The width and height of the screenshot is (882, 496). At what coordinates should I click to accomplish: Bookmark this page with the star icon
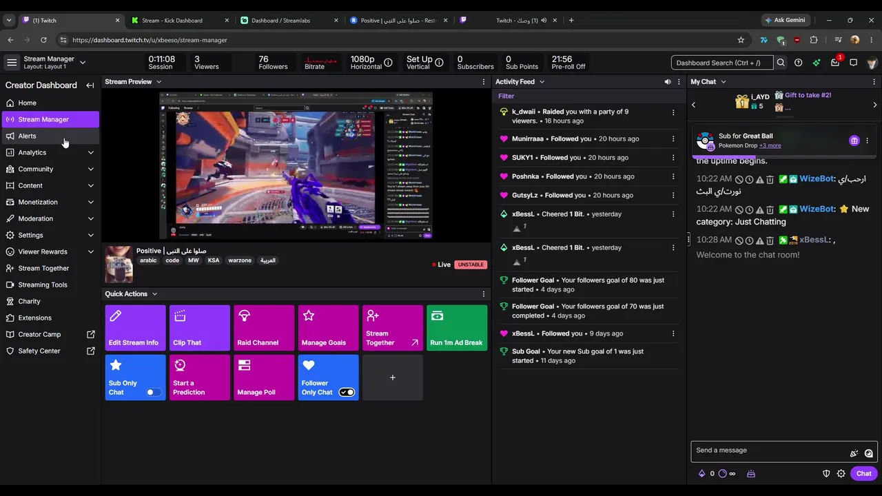(741, 40)
